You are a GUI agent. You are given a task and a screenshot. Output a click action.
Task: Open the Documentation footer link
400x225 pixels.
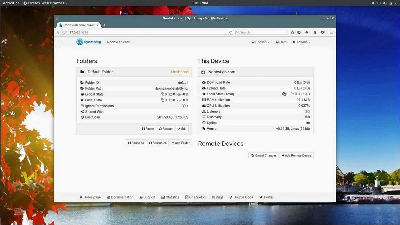click(x=120, y=197)
